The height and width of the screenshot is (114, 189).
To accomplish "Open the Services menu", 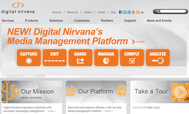I will pos(8,20).
